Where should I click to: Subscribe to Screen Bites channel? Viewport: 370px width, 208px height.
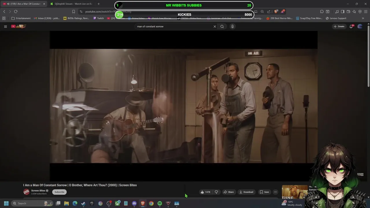(x=59, y=192)
